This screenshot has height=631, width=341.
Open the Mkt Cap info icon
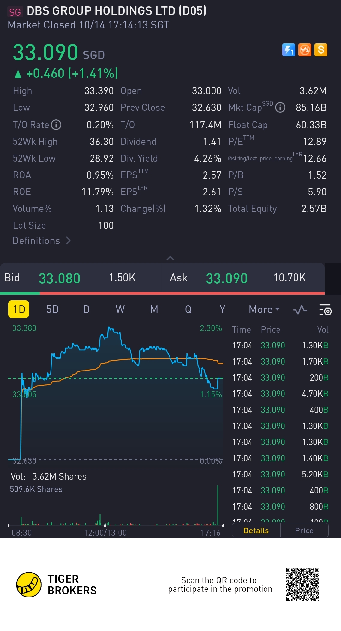point(280,108)
